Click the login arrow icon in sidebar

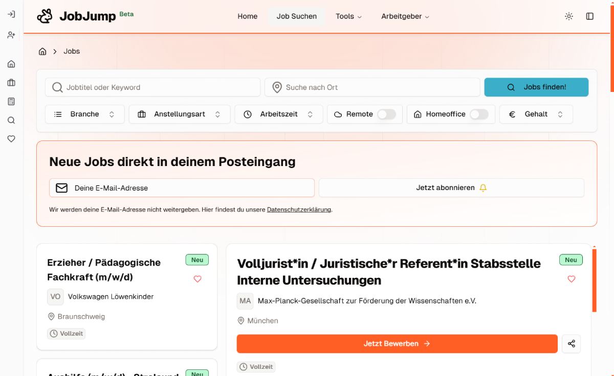click(11, 14)
